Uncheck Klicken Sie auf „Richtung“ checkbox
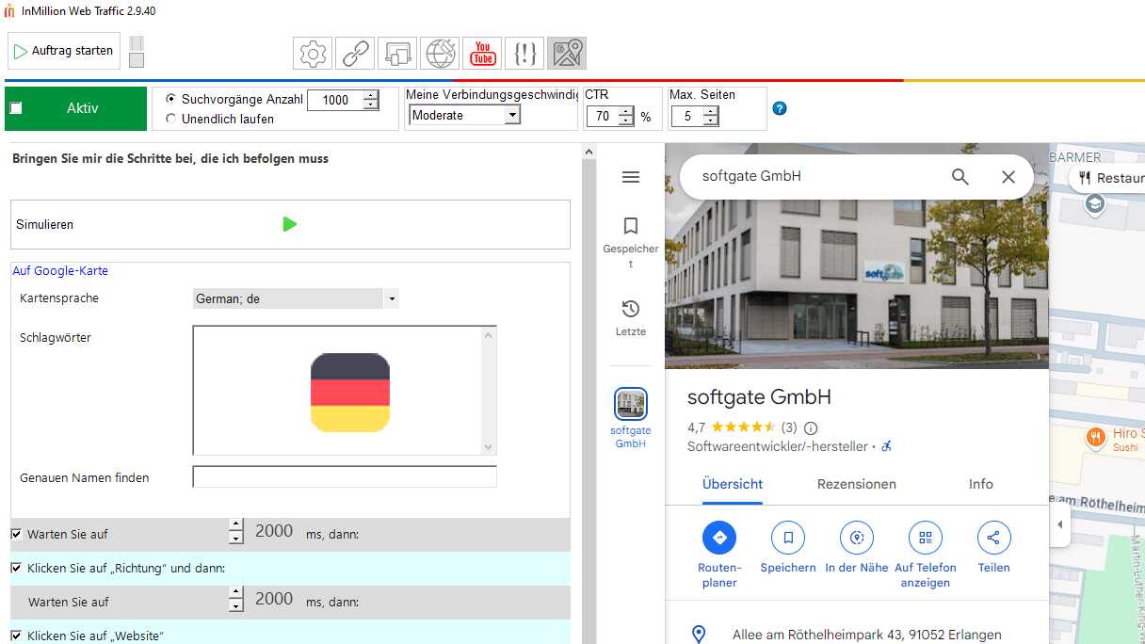The width and height of the screenshot is (1145, 644). pyautogui.click(x=16, y=568)
